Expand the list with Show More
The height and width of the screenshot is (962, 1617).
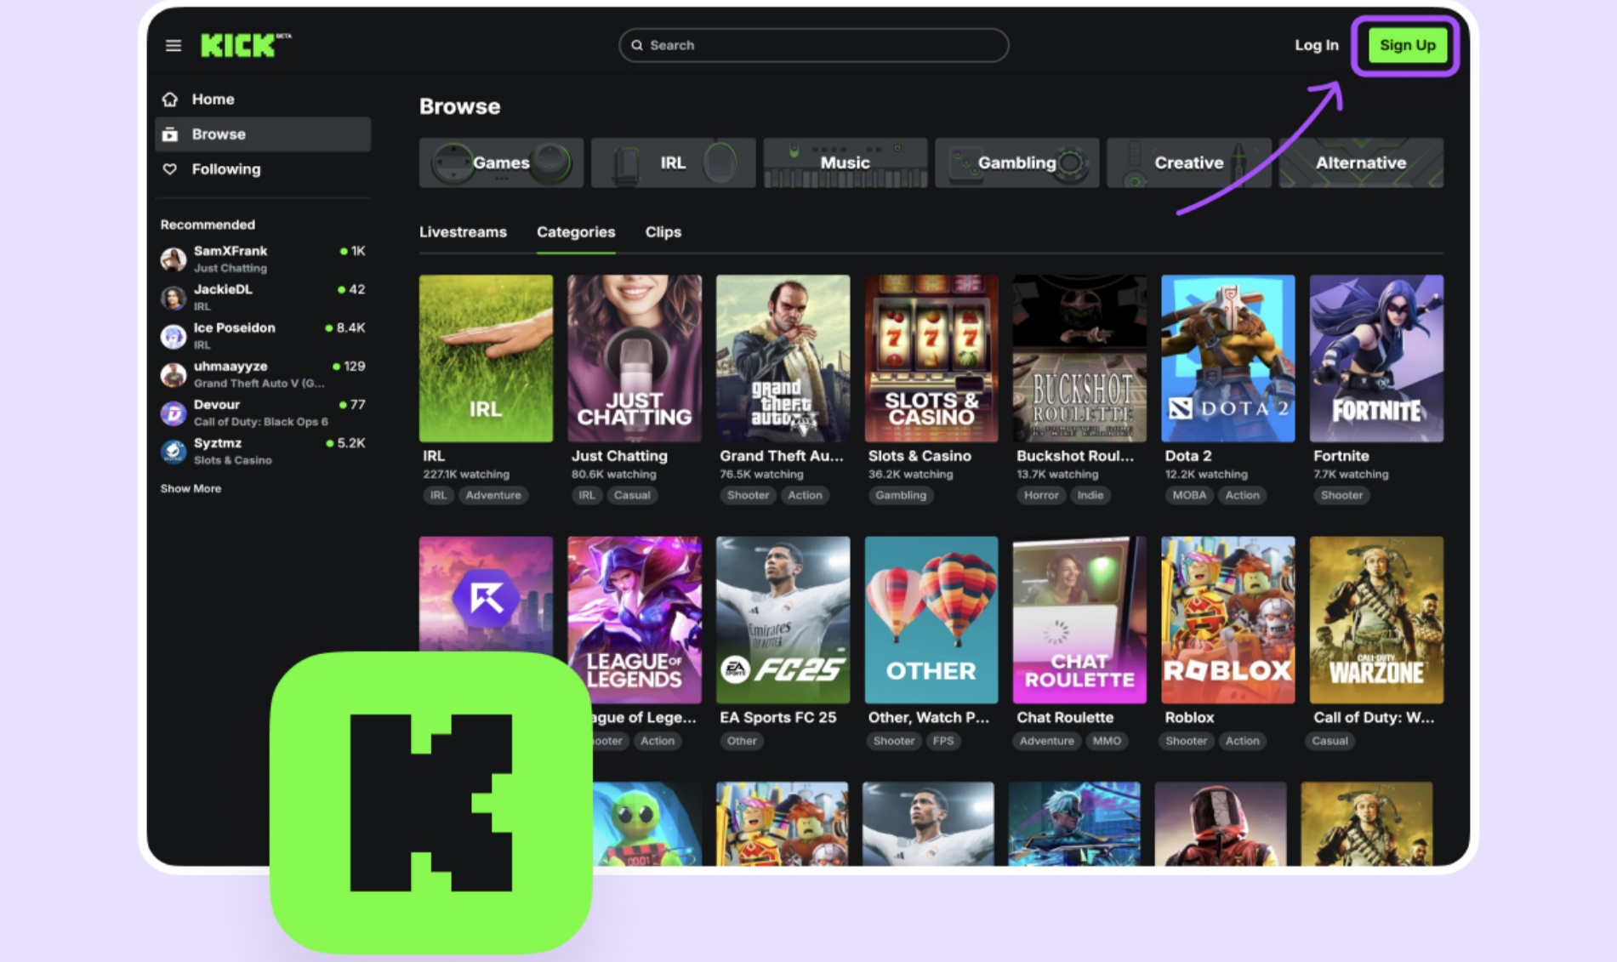click(x=191, y=488)
